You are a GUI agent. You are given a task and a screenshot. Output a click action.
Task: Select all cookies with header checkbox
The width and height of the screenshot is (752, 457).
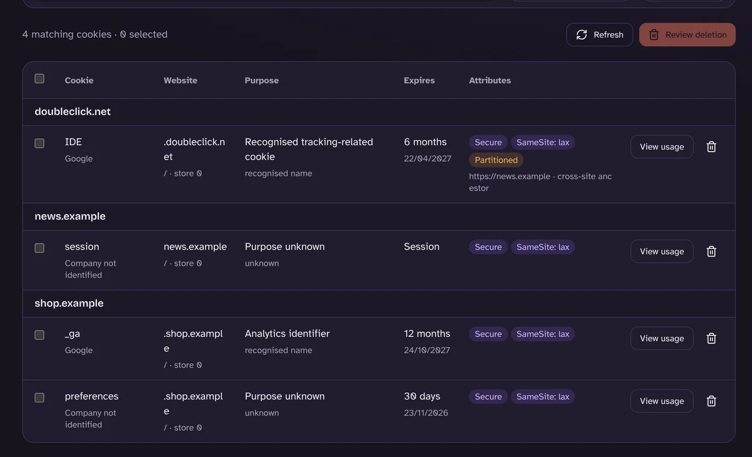click(39, 78)
